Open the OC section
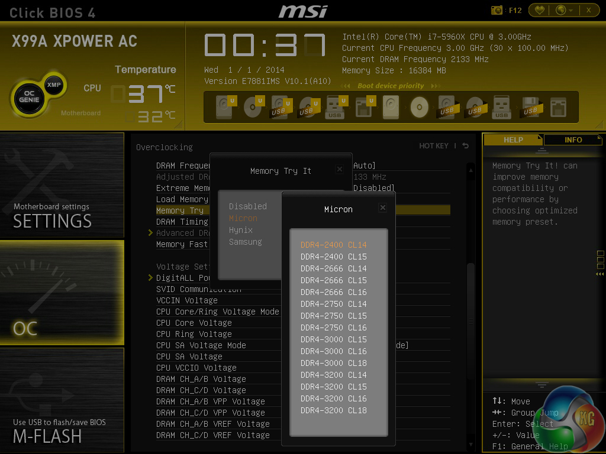The image size is (606, 454). [x=62, y=292]
